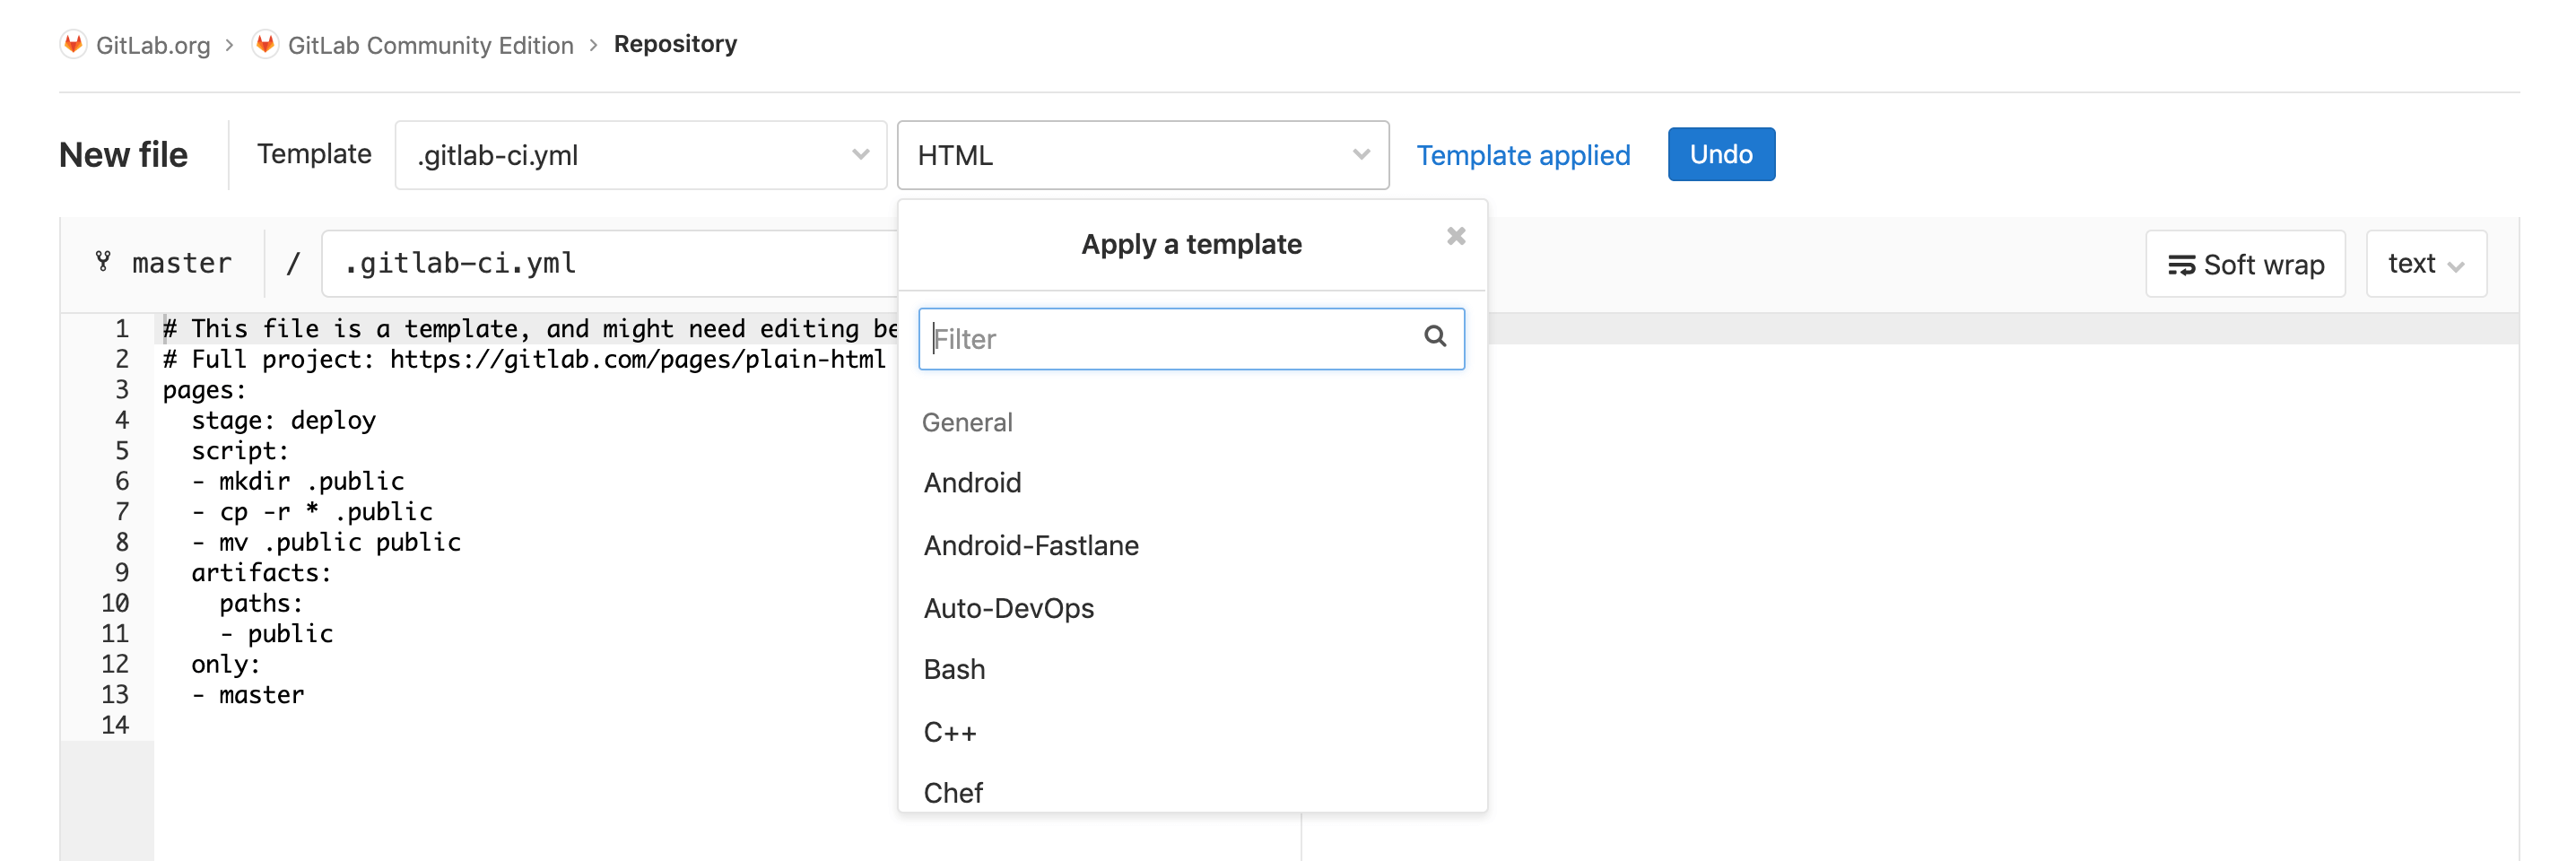
Task: Select the Bash template
Action: (954, 669)
